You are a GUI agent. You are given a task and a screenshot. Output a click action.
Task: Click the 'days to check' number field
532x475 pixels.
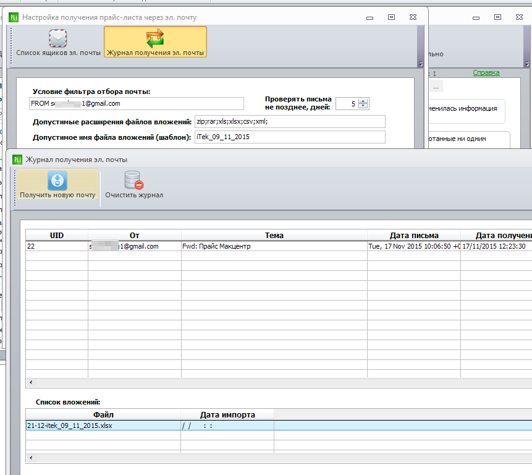pyautogui.click(x=347, y=104)
